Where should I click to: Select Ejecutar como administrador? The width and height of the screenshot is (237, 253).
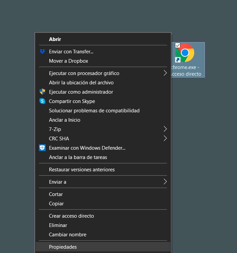[x=103, y=92]
